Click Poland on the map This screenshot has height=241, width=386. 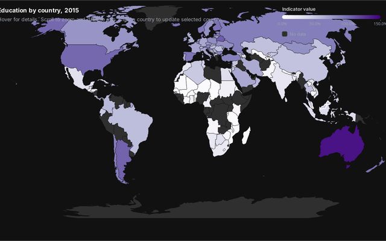212,41
